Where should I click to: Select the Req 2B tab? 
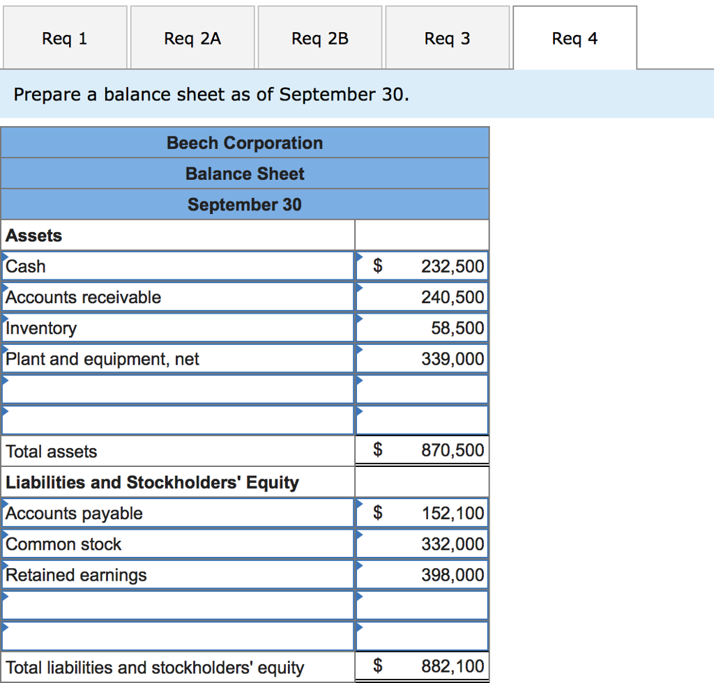click(x=320, y=38)
